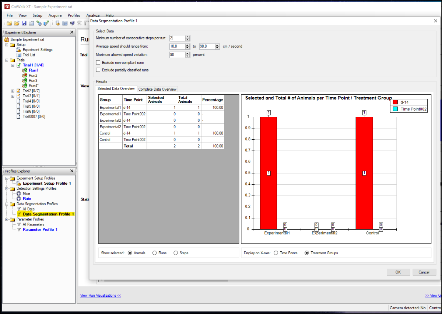442x314 pixels.
Task: Select the Runs radio button
Action: tap(154, 253)
